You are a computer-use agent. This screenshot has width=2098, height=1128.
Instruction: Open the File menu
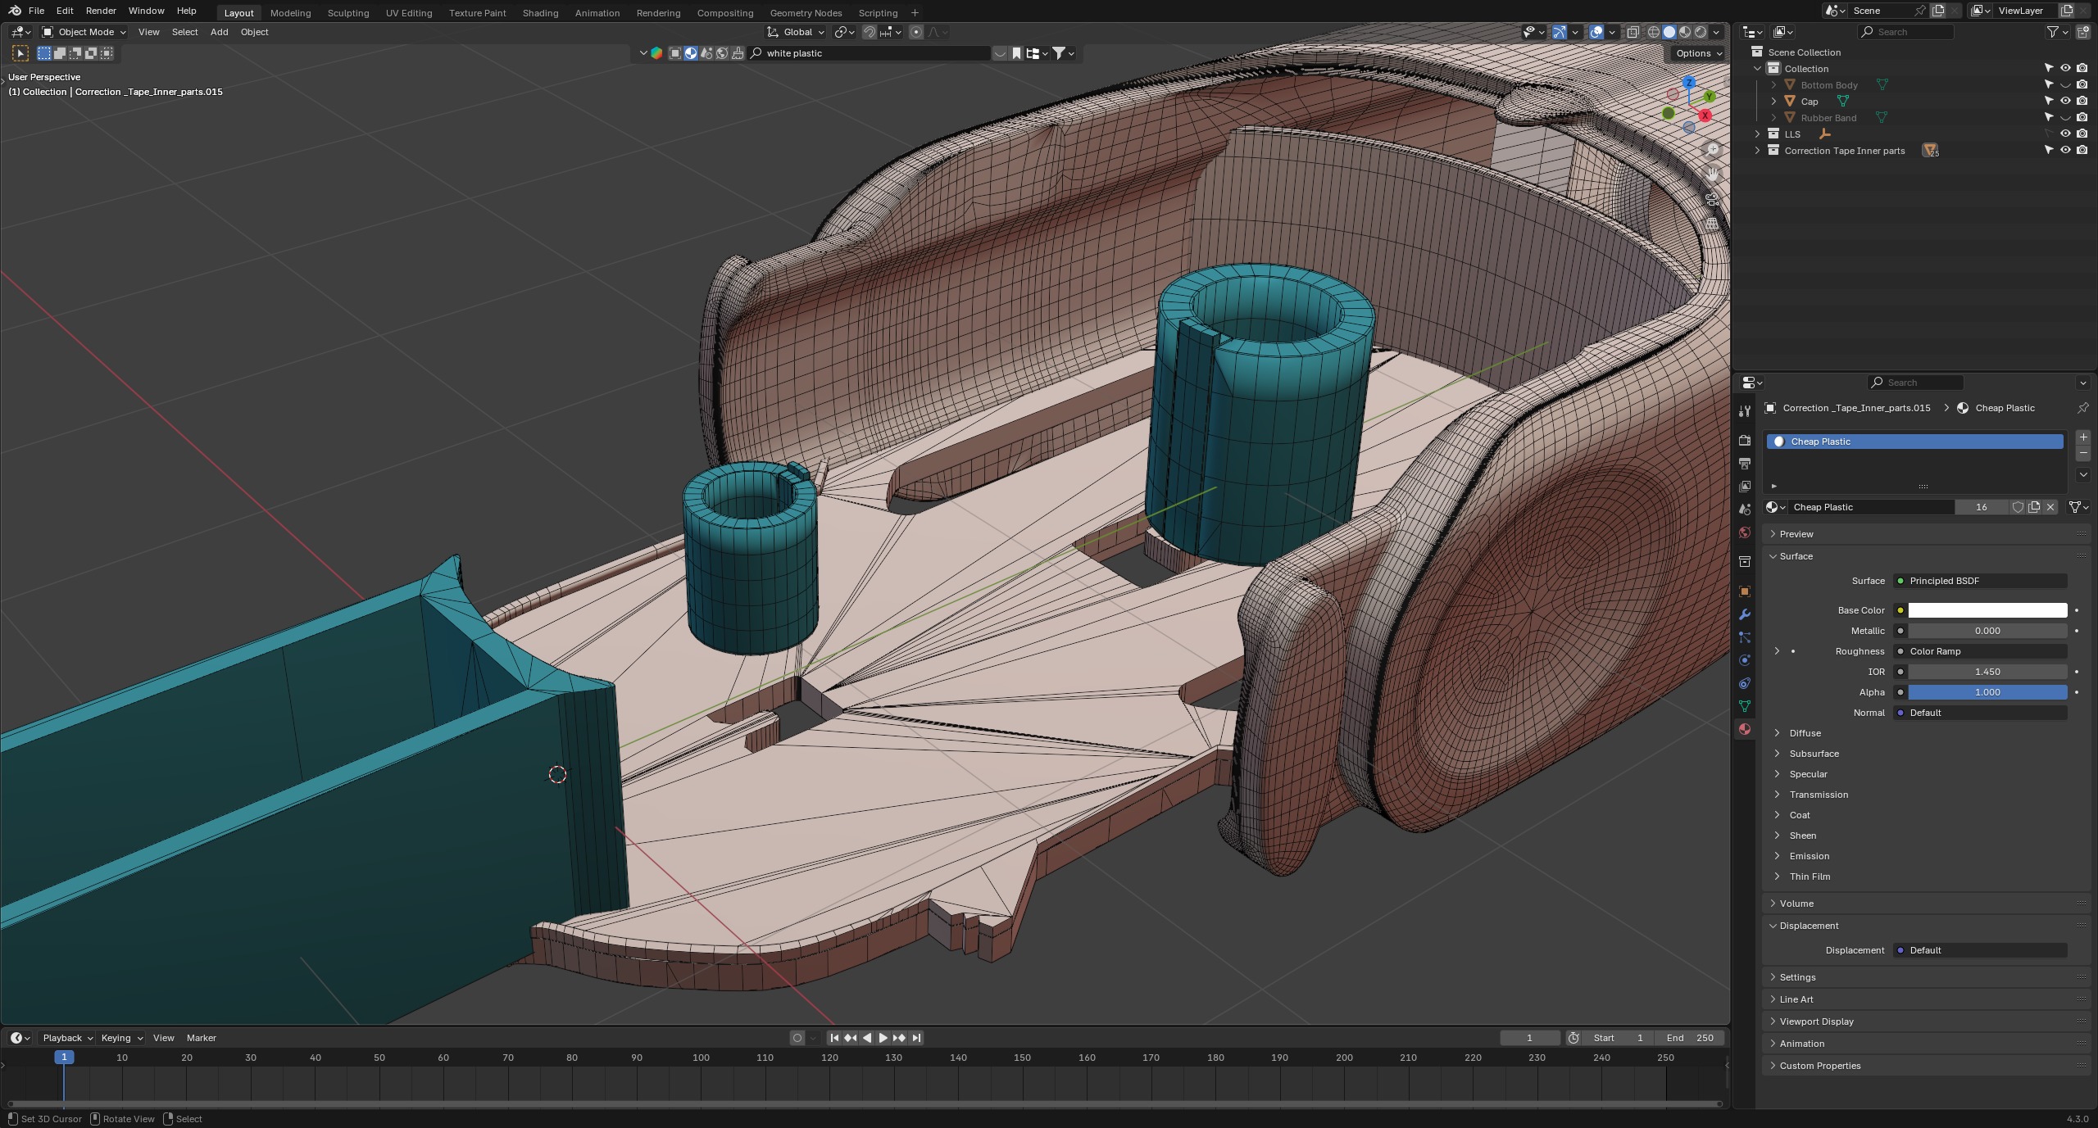point(36,11)
